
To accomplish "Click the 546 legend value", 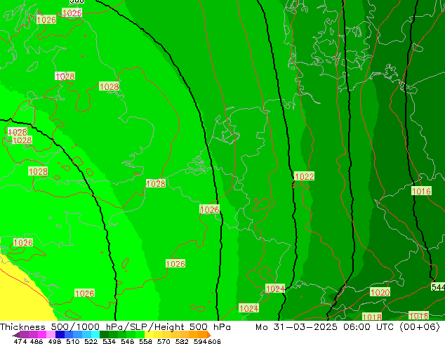I will click(x=127, y=341).
